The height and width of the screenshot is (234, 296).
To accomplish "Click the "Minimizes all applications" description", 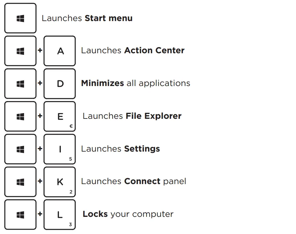I will [x=136, y=83].
